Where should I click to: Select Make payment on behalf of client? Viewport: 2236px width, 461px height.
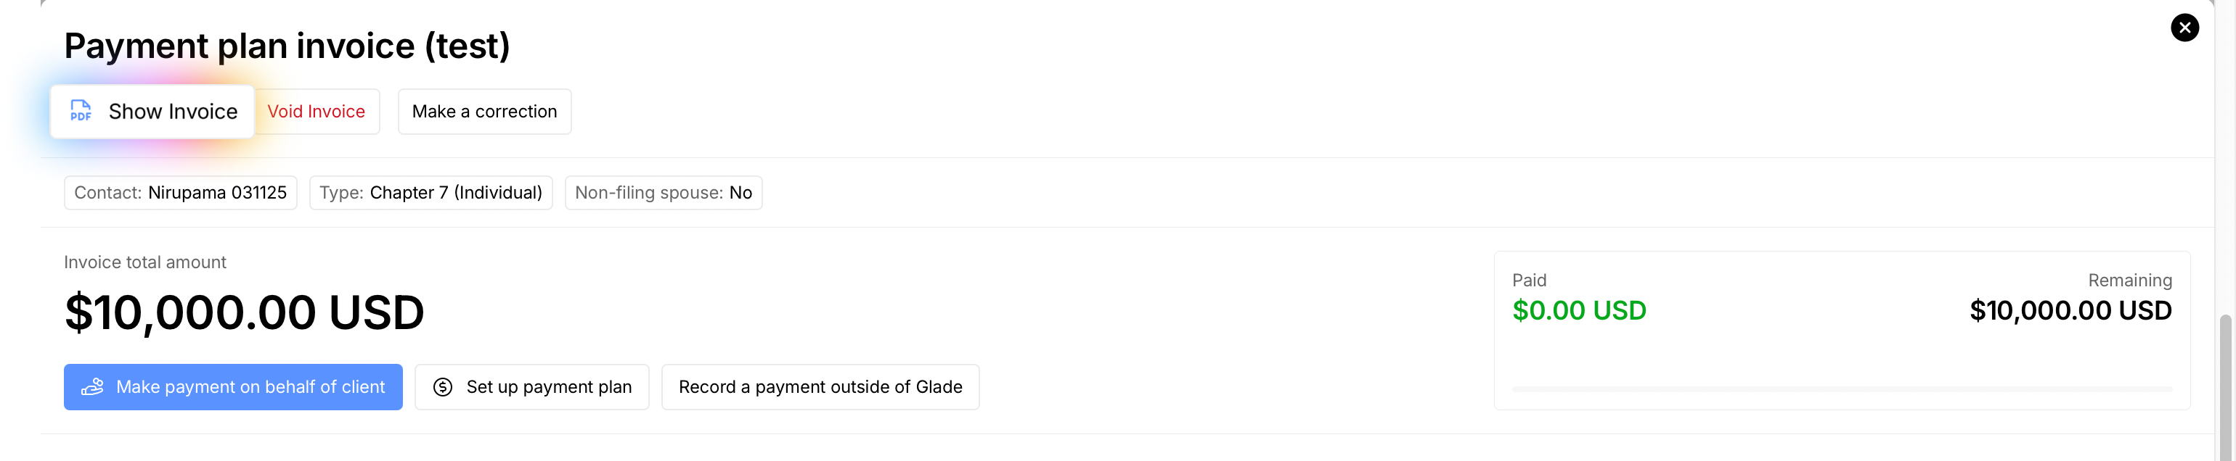[x=232, y=387]
